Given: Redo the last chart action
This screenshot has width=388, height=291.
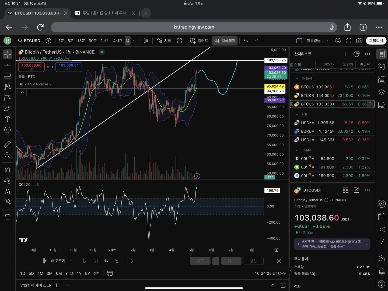Looking at the screenshot, I should pos(257,41).
